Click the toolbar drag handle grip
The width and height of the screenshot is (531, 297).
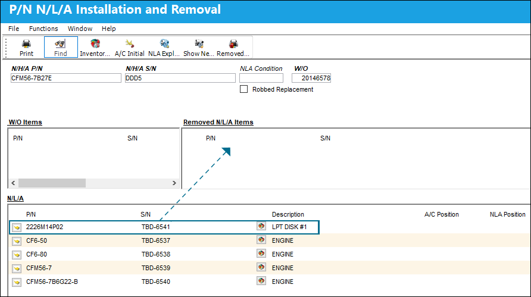(x=6, y=48)
